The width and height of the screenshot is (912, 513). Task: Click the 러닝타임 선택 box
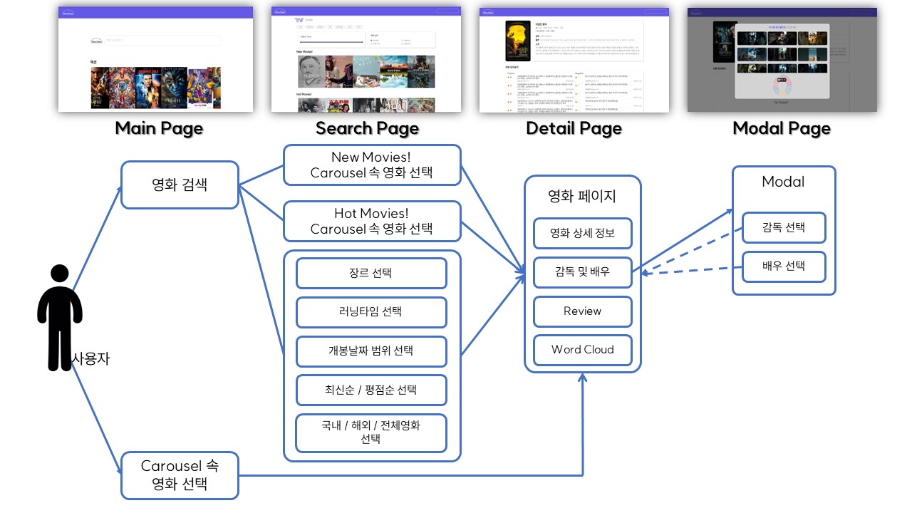tap(371, 312)
